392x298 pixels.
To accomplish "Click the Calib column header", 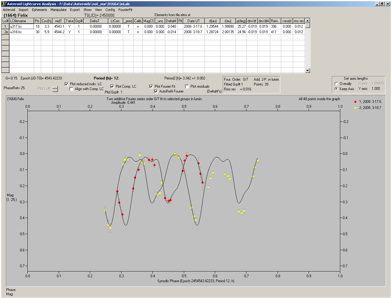I will (x=138, y=21).
